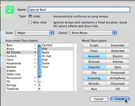Screen dimensions: 135x106
Task: Click the blue instrument list scrollbar thumb
Action: [x=40, y=61]
